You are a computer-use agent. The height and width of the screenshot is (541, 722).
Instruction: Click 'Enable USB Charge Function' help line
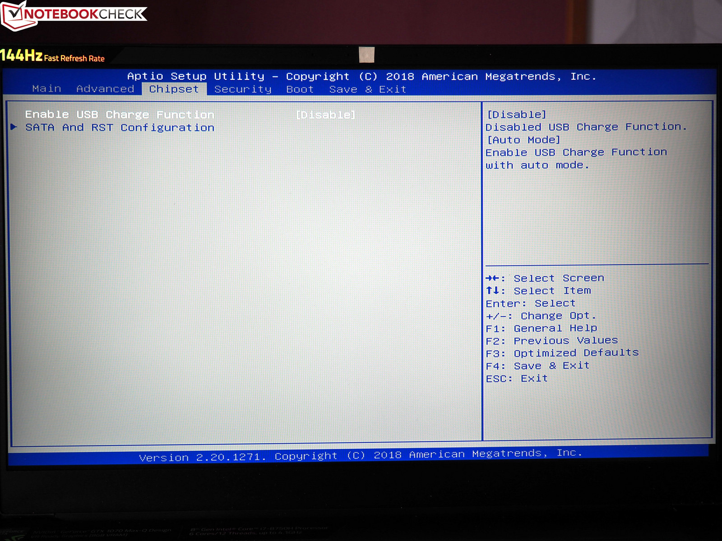(x=576, y=152)
